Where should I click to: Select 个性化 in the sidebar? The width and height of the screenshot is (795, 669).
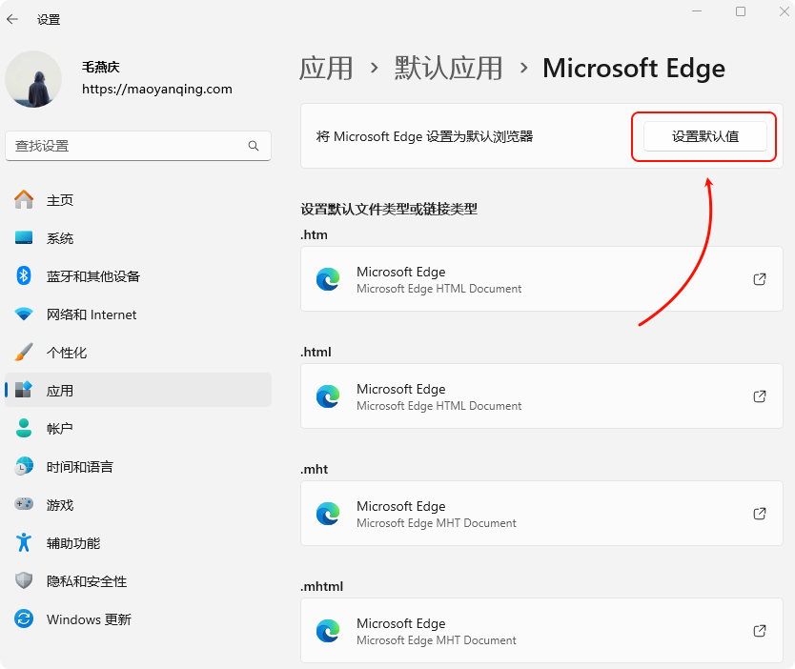point(67,353)
